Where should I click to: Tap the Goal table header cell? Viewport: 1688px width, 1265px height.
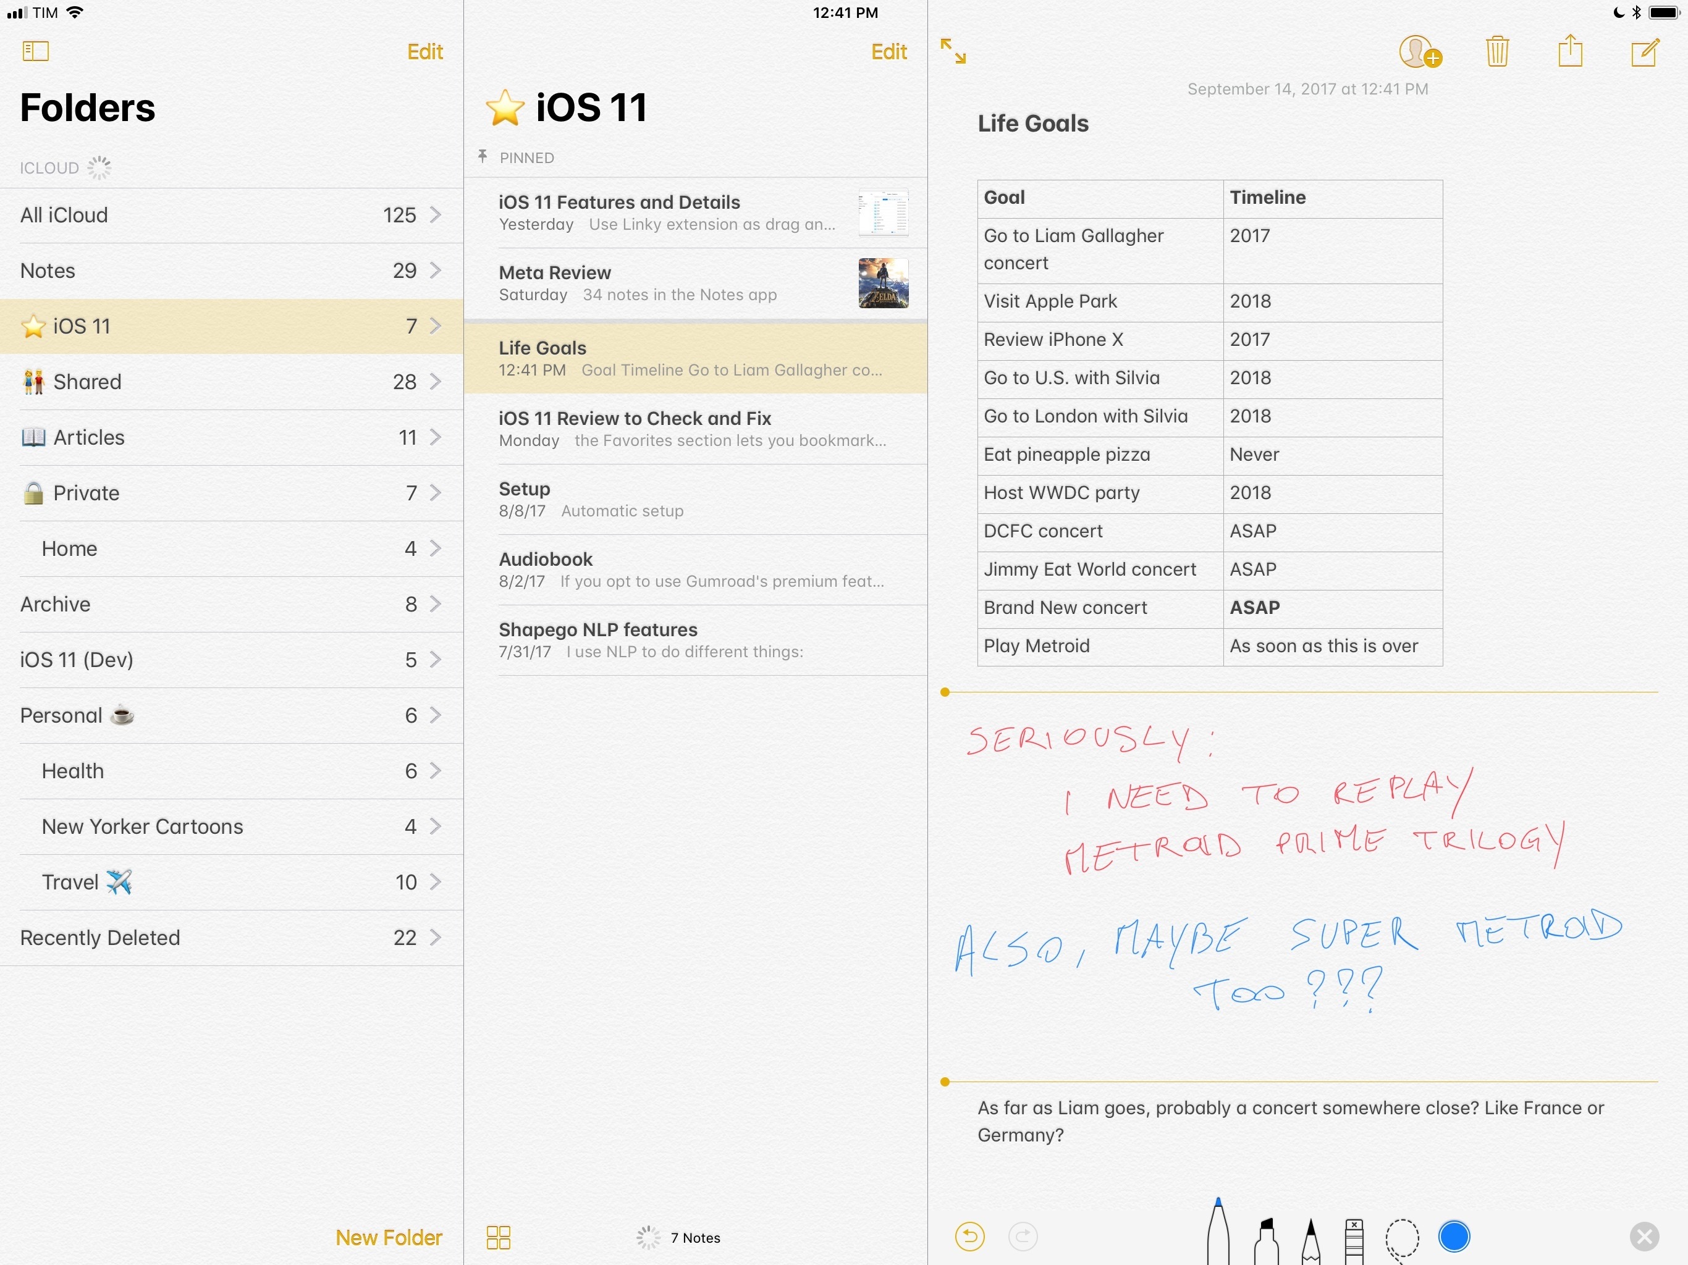pyautogui.click(x=1100, y=198)
